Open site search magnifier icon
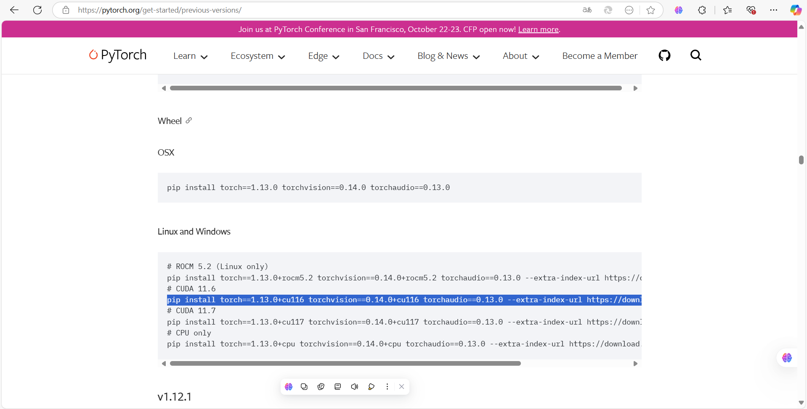Image resolution: width=807 pixels, height=409 pixels. coord(696,55)
